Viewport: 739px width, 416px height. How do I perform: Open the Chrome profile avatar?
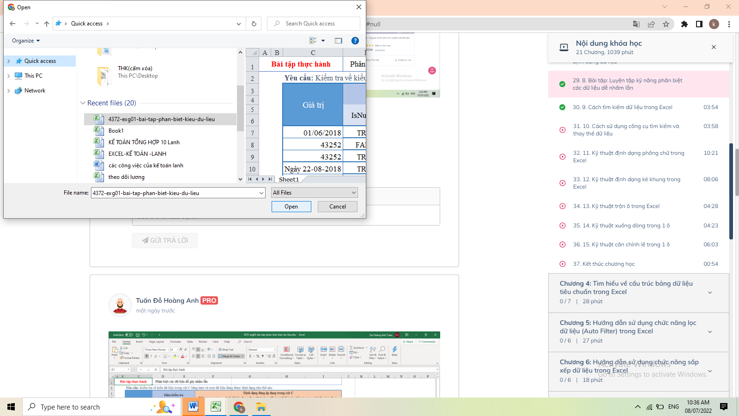point(714,24)
